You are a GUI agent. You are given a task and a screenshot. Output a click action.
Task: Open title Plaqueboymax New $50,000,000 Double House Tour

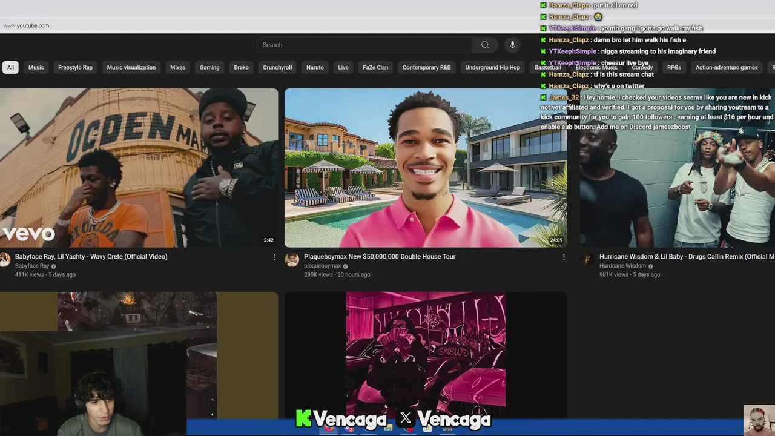click(380, 257)
